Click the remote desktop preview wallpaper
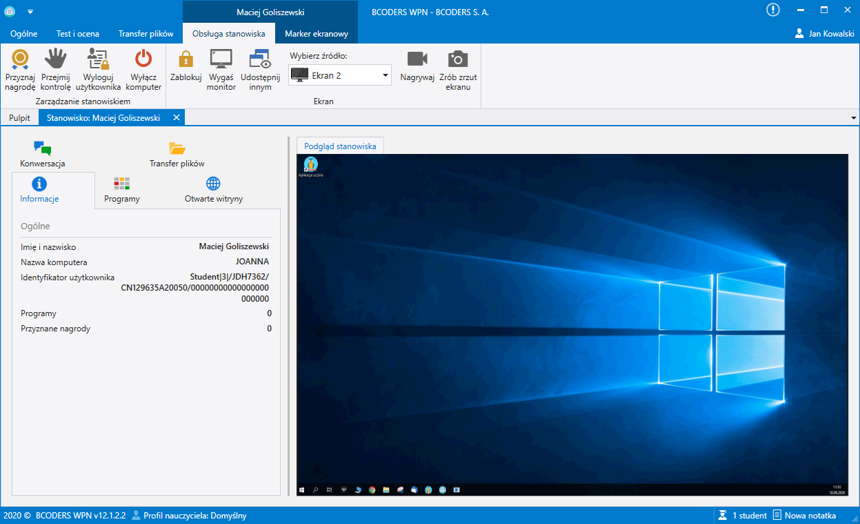 click(x=571, y=324)
